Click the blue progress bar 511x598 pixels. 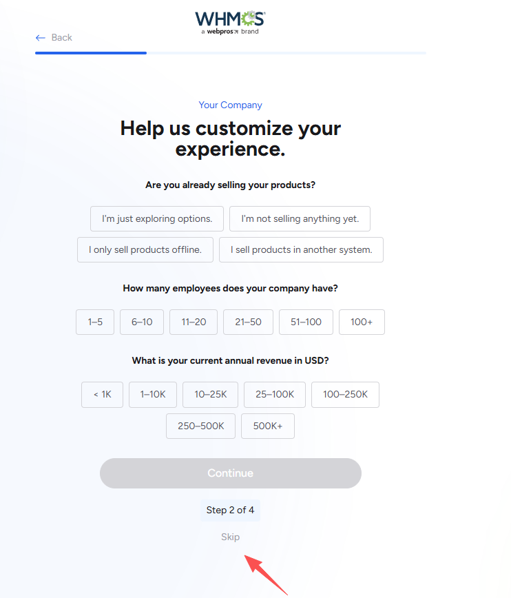91,53
